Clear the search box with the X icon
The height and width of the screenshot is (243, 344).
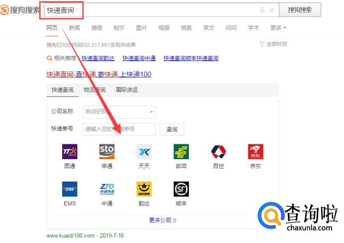(272, 10)
